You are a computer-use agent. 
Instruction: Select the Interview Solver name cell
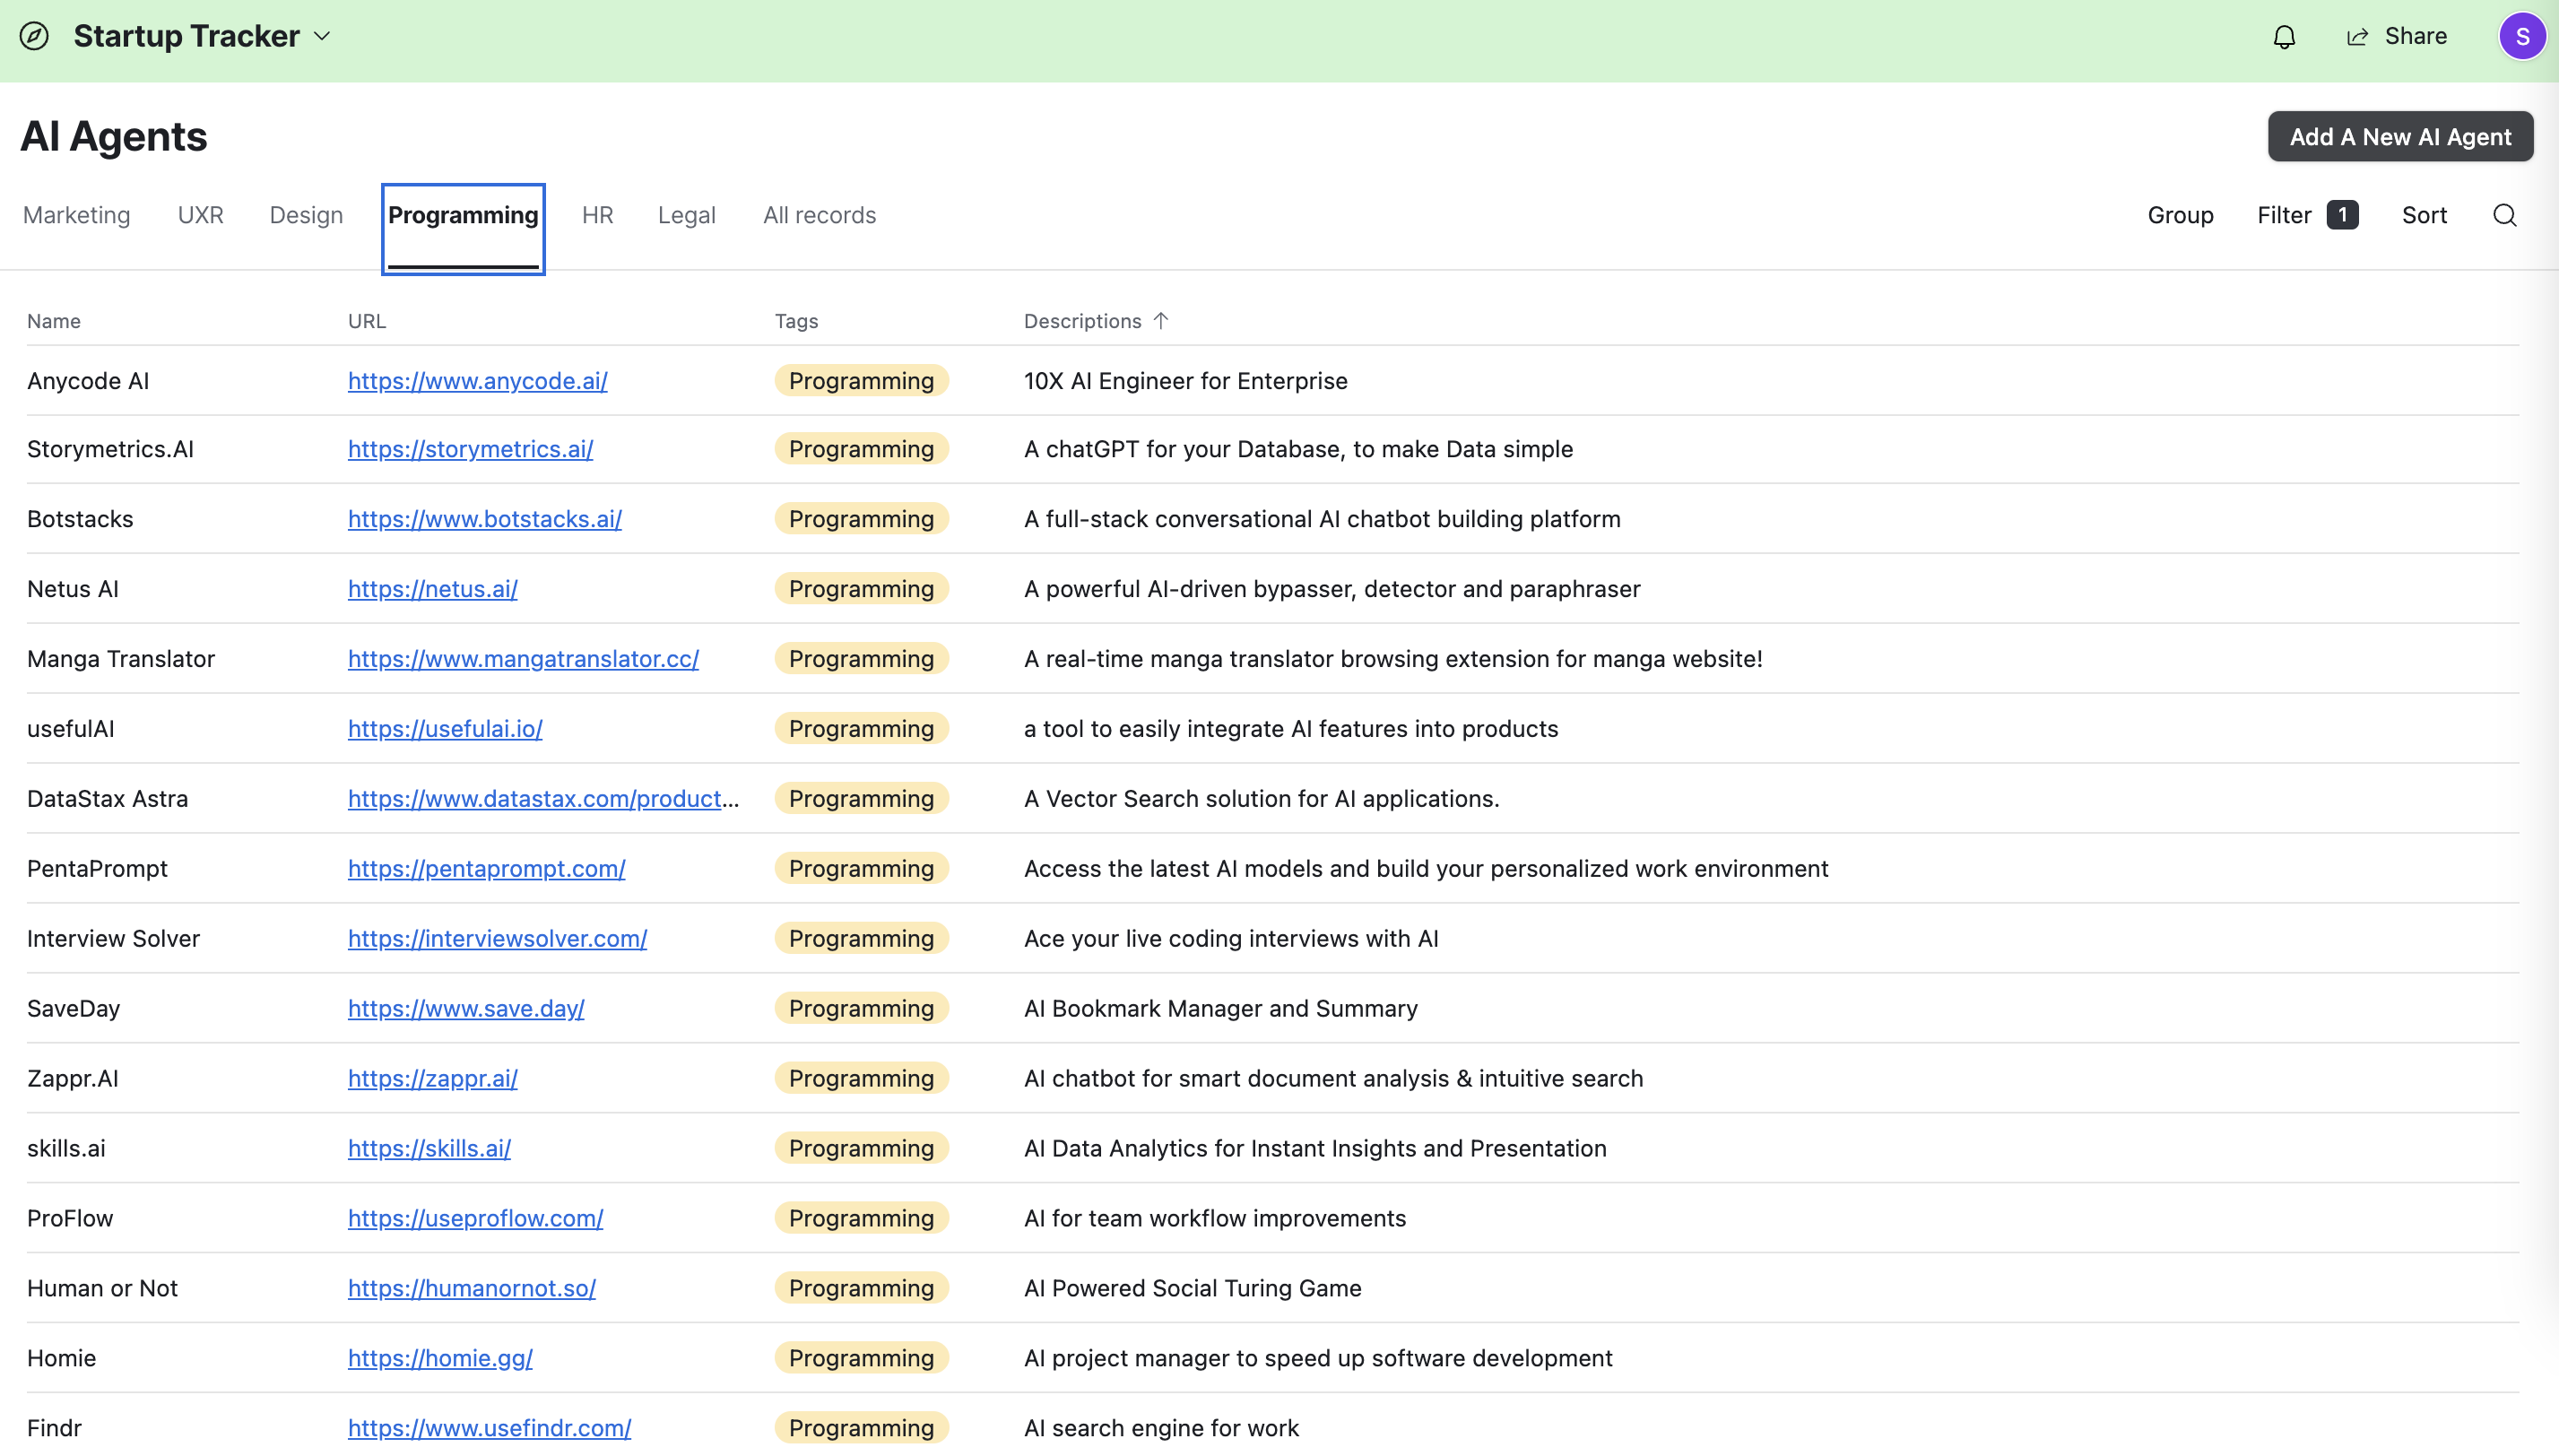point(113,939)
